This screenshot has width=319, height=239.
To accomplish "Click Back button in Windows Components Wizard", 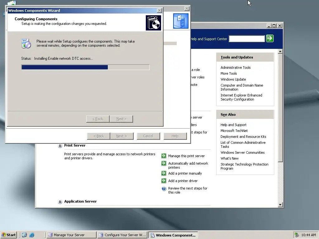I will coord(98,119).
